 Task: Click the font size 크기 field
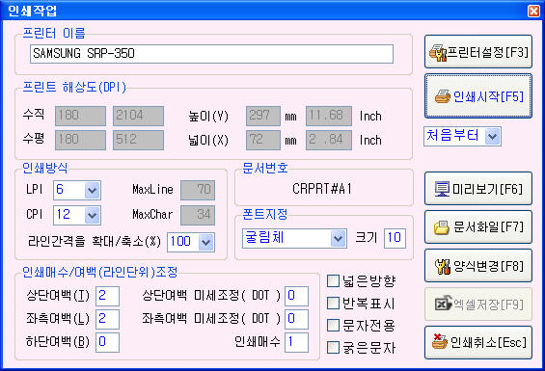[395, 238]
